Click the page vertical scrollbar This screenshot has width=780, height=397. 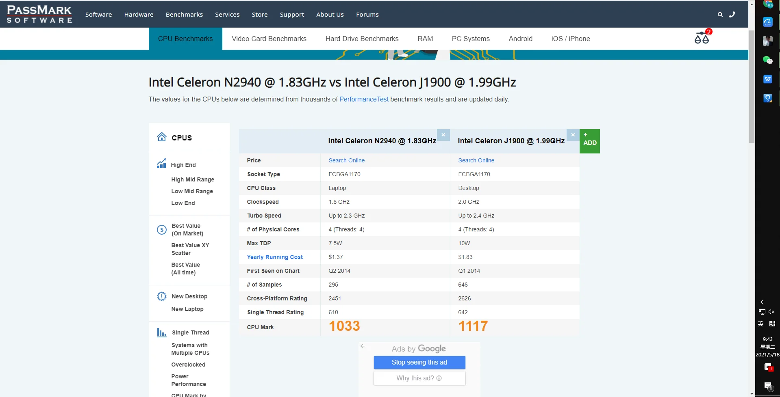point(752,86)
